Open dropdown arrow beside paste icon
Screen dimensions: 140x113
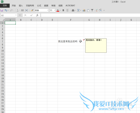tap(81, 10)
